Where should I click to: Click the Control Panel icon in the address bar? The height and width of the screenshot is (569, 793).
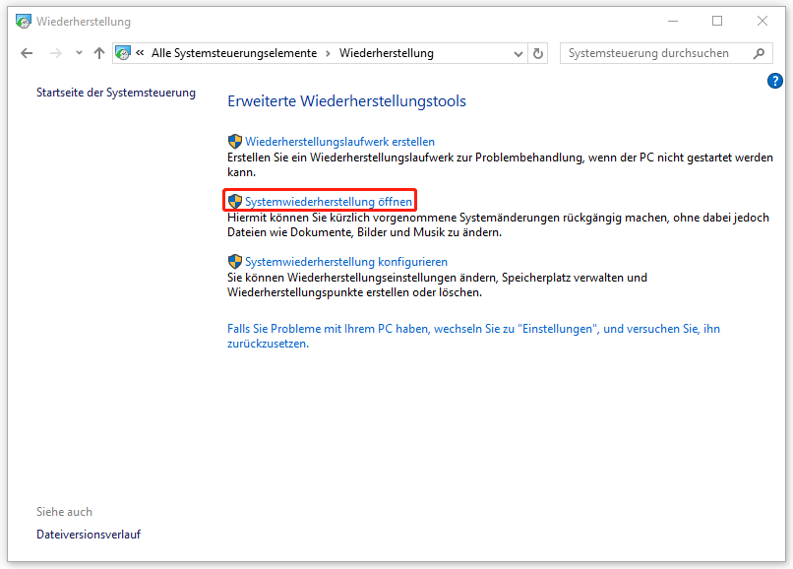123,53
